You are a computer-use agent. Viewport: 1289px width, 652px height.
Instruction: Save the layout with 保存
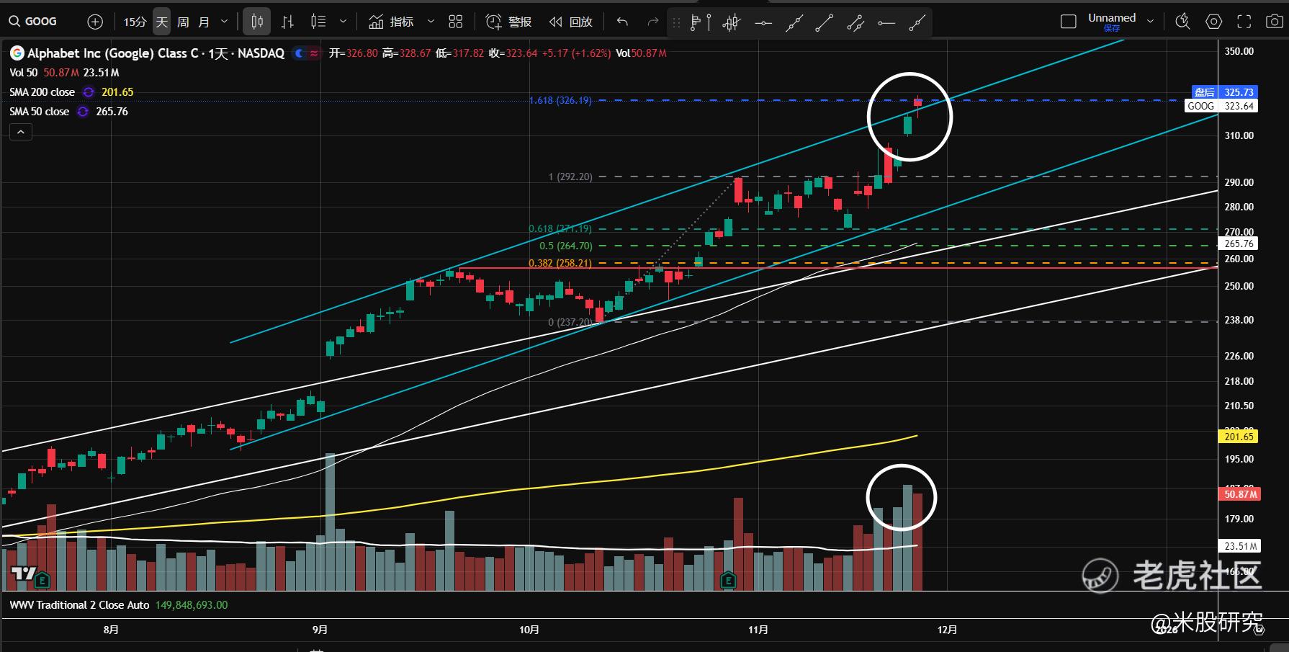click(x=1112, y=29)
